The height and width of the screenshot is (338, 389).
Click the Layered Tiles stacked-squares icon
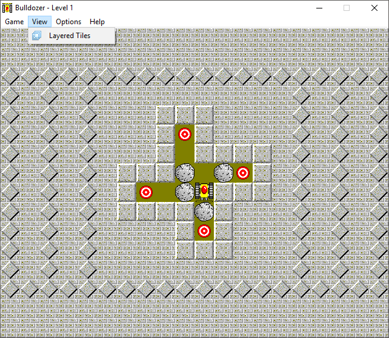(37, 36)
